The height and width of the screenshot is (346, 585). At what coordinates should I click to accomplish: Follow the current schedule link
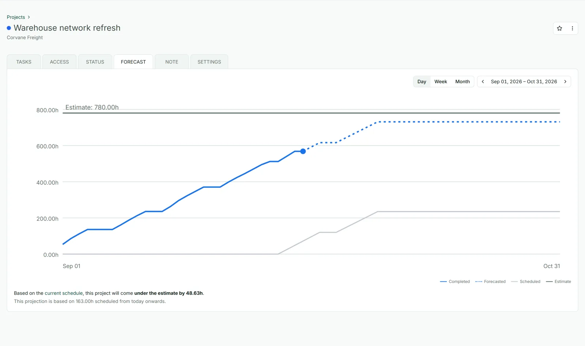[64, 293]
